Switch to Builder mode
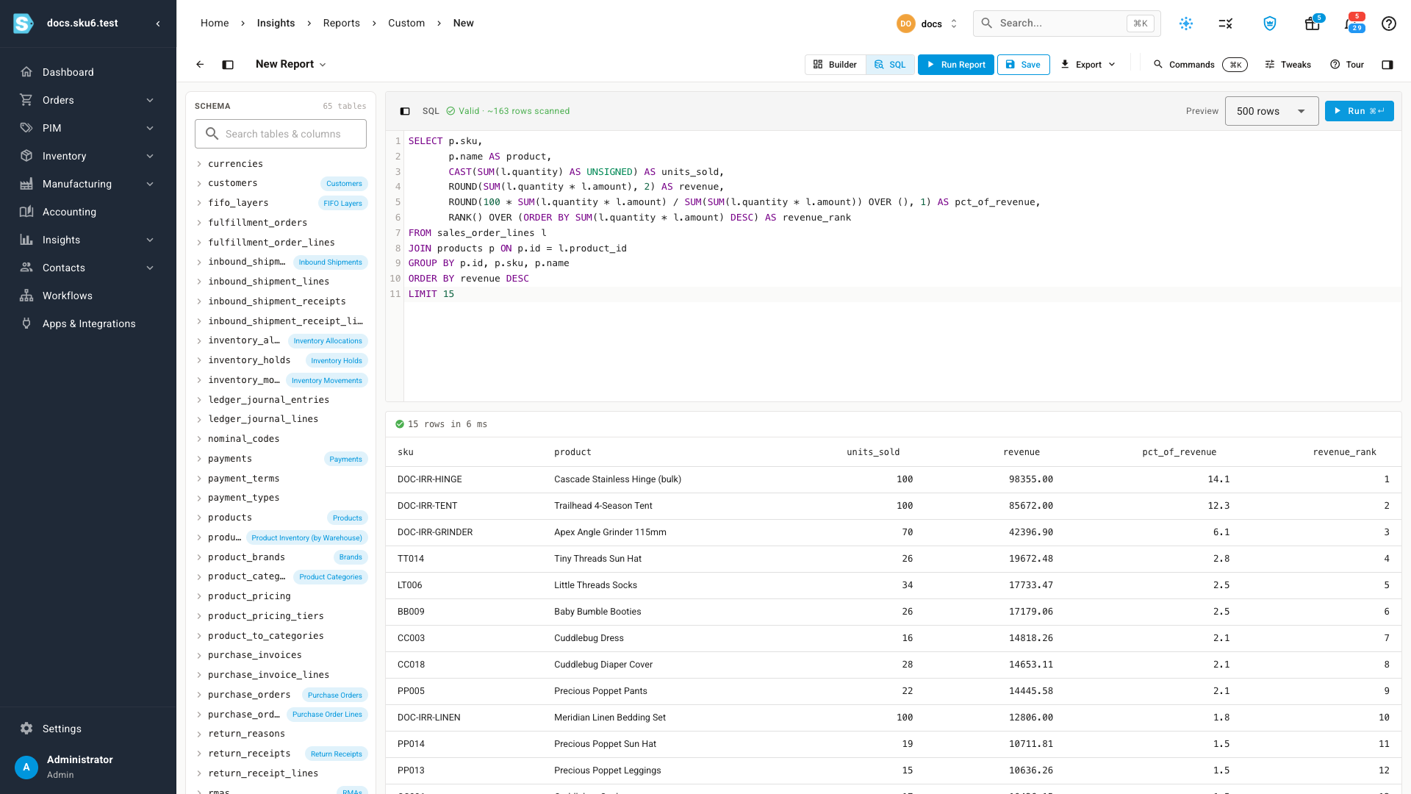This screenshot has height=794, width=1411. click(x=836, y=65)
